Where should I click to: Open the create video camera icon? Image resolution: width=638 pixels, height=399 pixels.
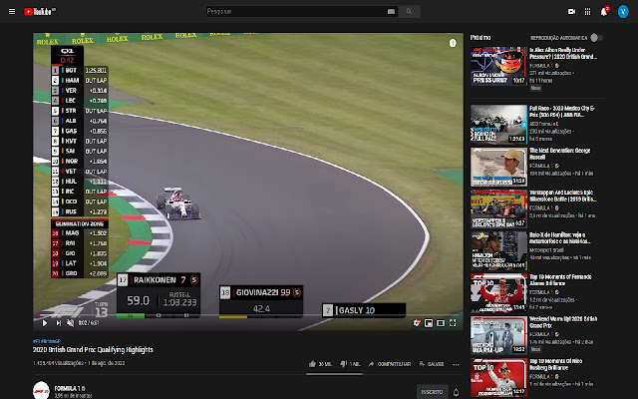(x=571, y=11)
